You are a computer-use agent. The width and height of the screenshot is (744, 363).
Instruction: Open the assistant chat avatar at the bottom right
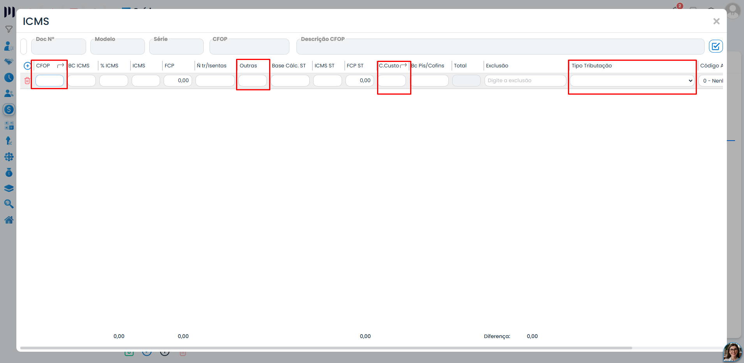pos(732,352)
